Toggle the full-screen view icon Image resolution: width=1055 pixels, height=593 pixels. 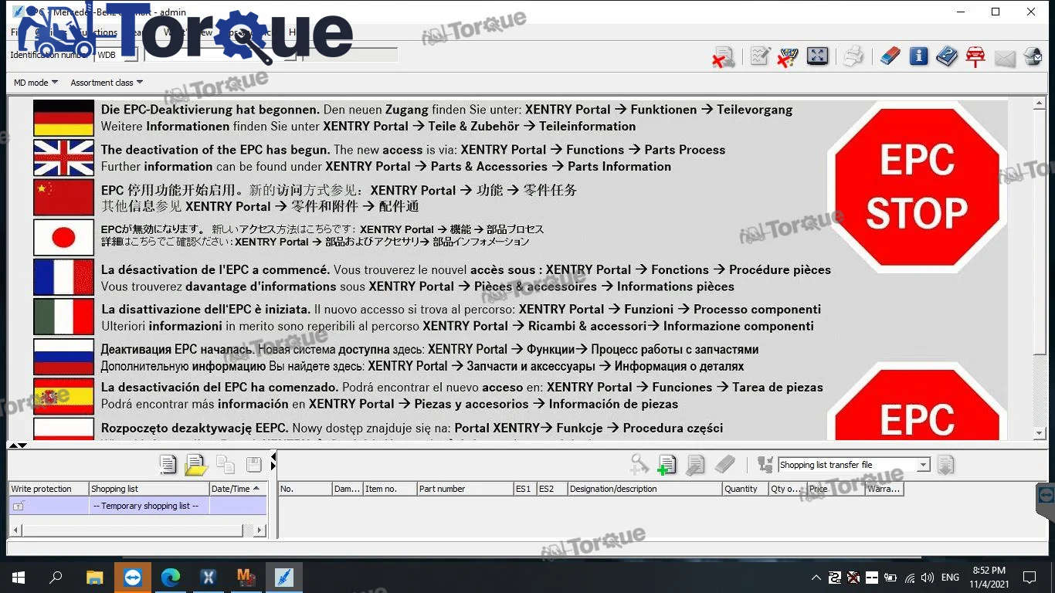[x=817, y=56]
